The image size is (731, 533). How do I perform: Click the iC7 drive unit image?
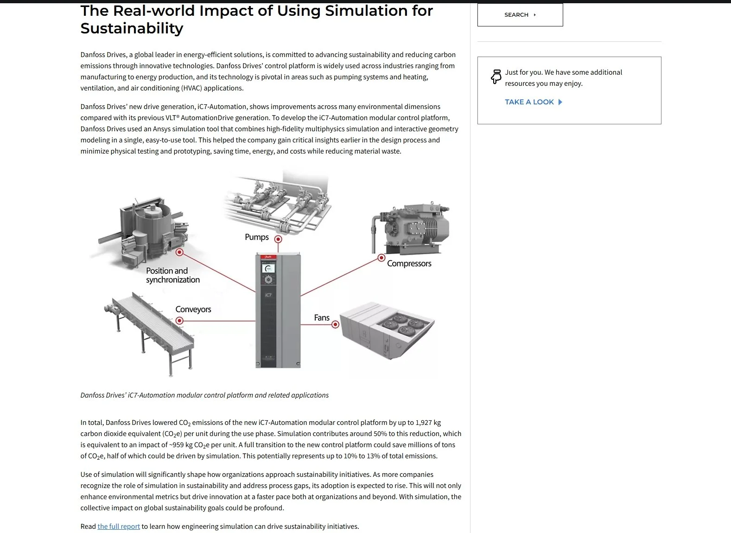pyautogui.click(x=278, y=310)
